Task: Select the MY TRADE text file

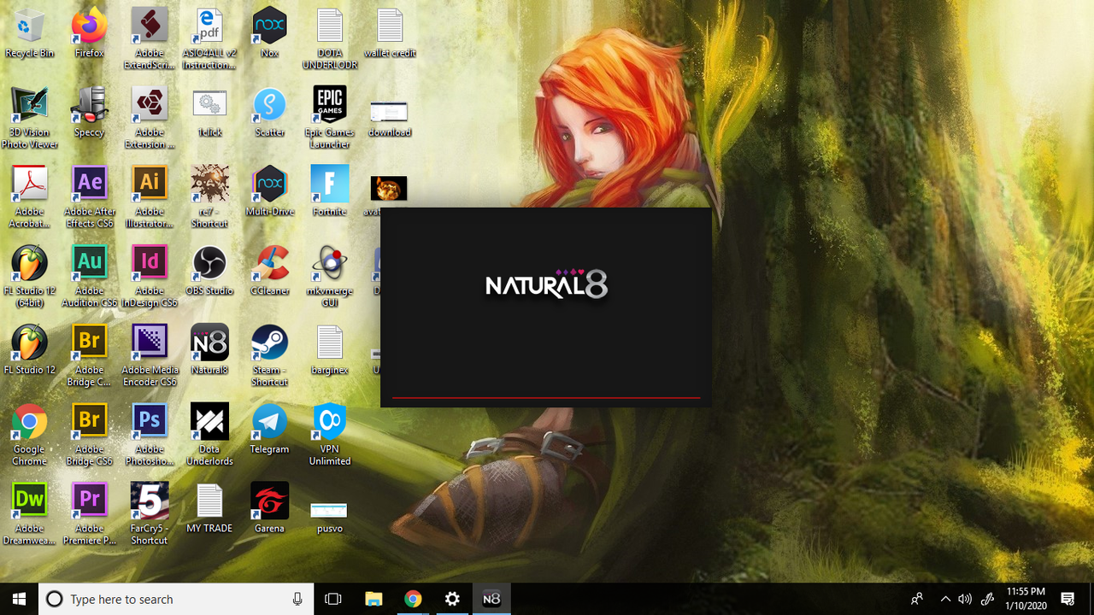Action: (209, 508)
